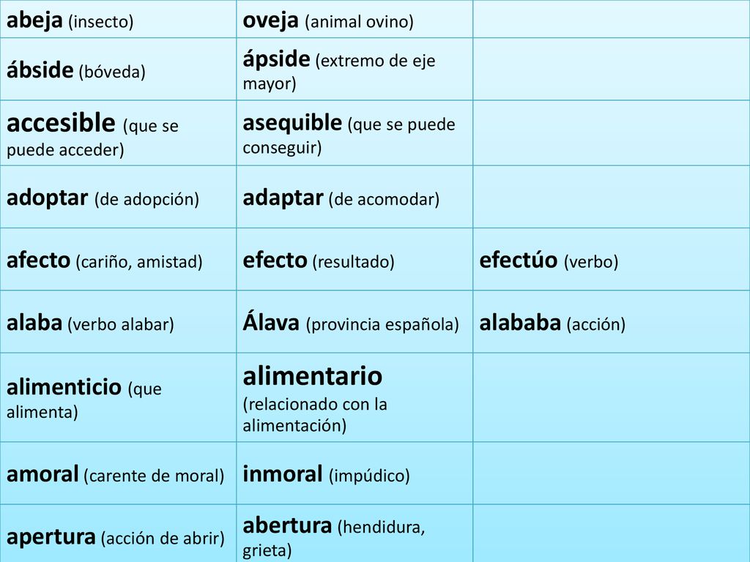Click Álava (provincia española)
Screen dimensions: 750x562
coord(351,323)
